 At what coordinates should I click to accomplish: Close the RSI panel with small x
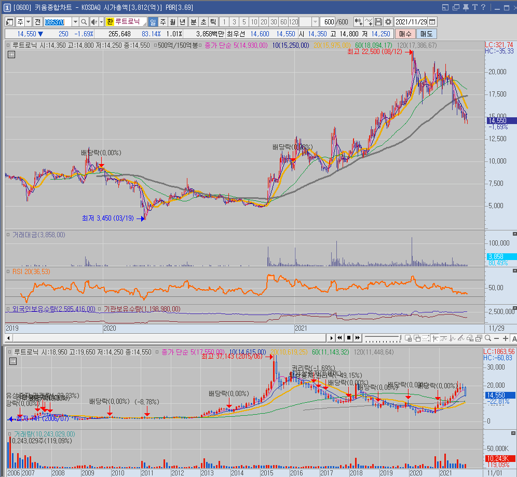514,270
